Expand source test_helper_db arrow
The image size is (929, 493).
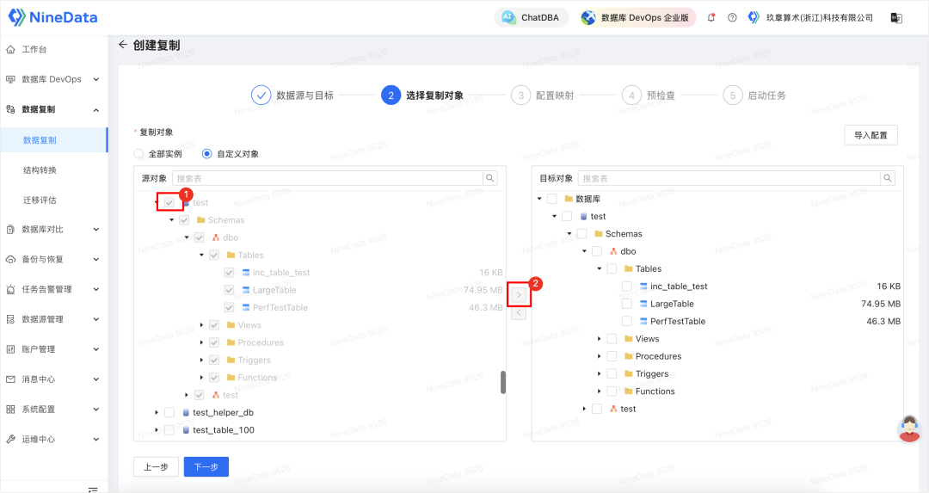[157, 412]
